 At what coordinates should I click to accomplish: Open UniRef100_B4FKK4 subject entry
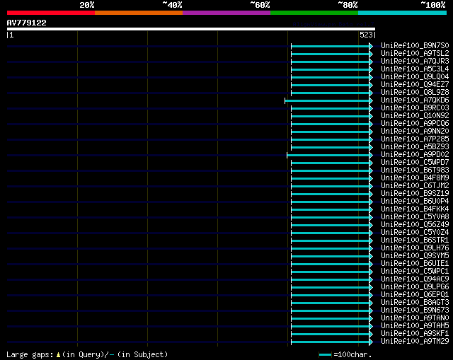[x=415, y=209]
